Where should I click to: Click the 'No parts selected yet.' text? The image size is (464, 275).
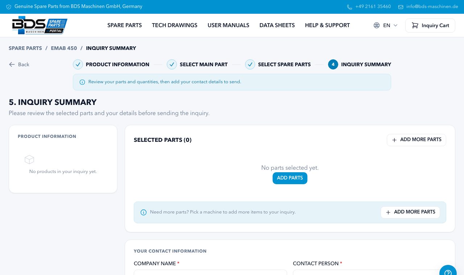click(290, 168)
